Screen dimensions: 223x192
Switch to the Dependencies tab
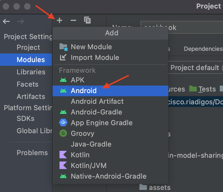click(203, 49)
